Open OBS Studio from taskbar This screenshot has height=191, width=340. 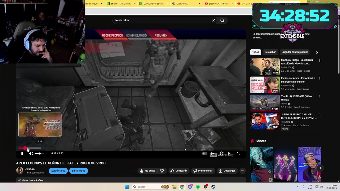(206, 187)
